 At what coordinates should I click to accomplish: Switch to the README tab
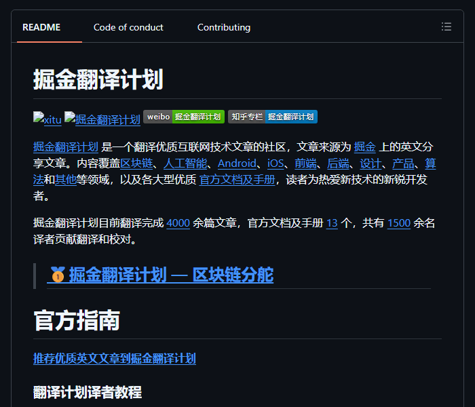click(41, 27)
